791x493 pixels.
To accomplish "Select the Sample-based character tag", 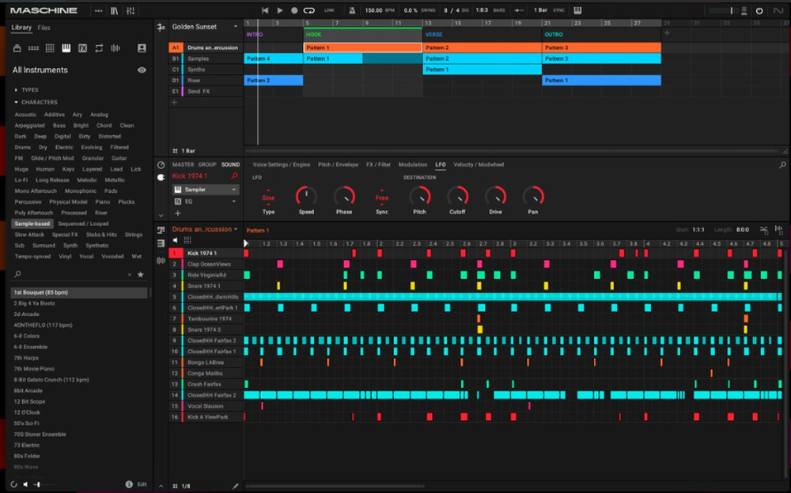I will pos(32,224).
